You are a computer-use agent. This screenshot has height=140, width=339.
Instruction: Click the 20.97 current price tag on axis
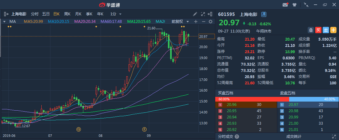[x=207, y=37]
